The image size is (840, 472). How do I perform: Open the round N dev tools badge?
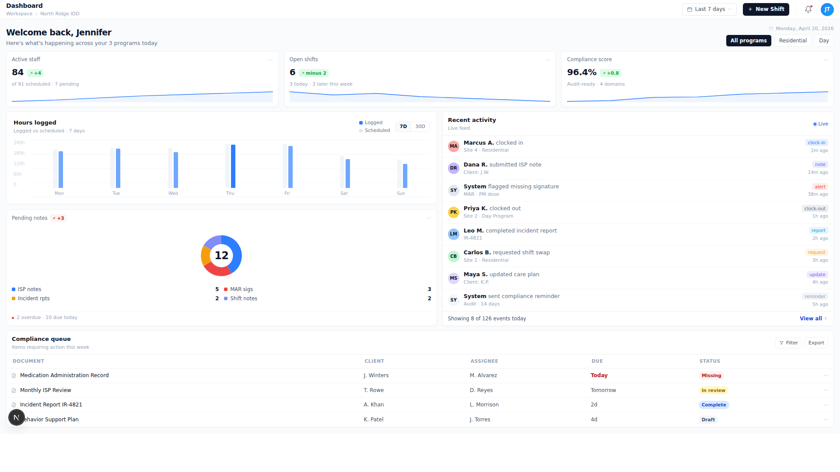click(x=17, y=417)
